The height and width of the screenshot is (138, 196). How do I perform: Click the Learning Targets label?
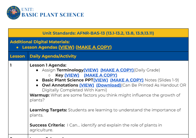[x=48, y=110]
